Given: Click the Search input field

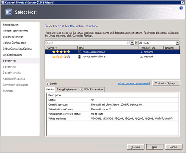Looking at the screenshot, I should (x=86, y=43).
